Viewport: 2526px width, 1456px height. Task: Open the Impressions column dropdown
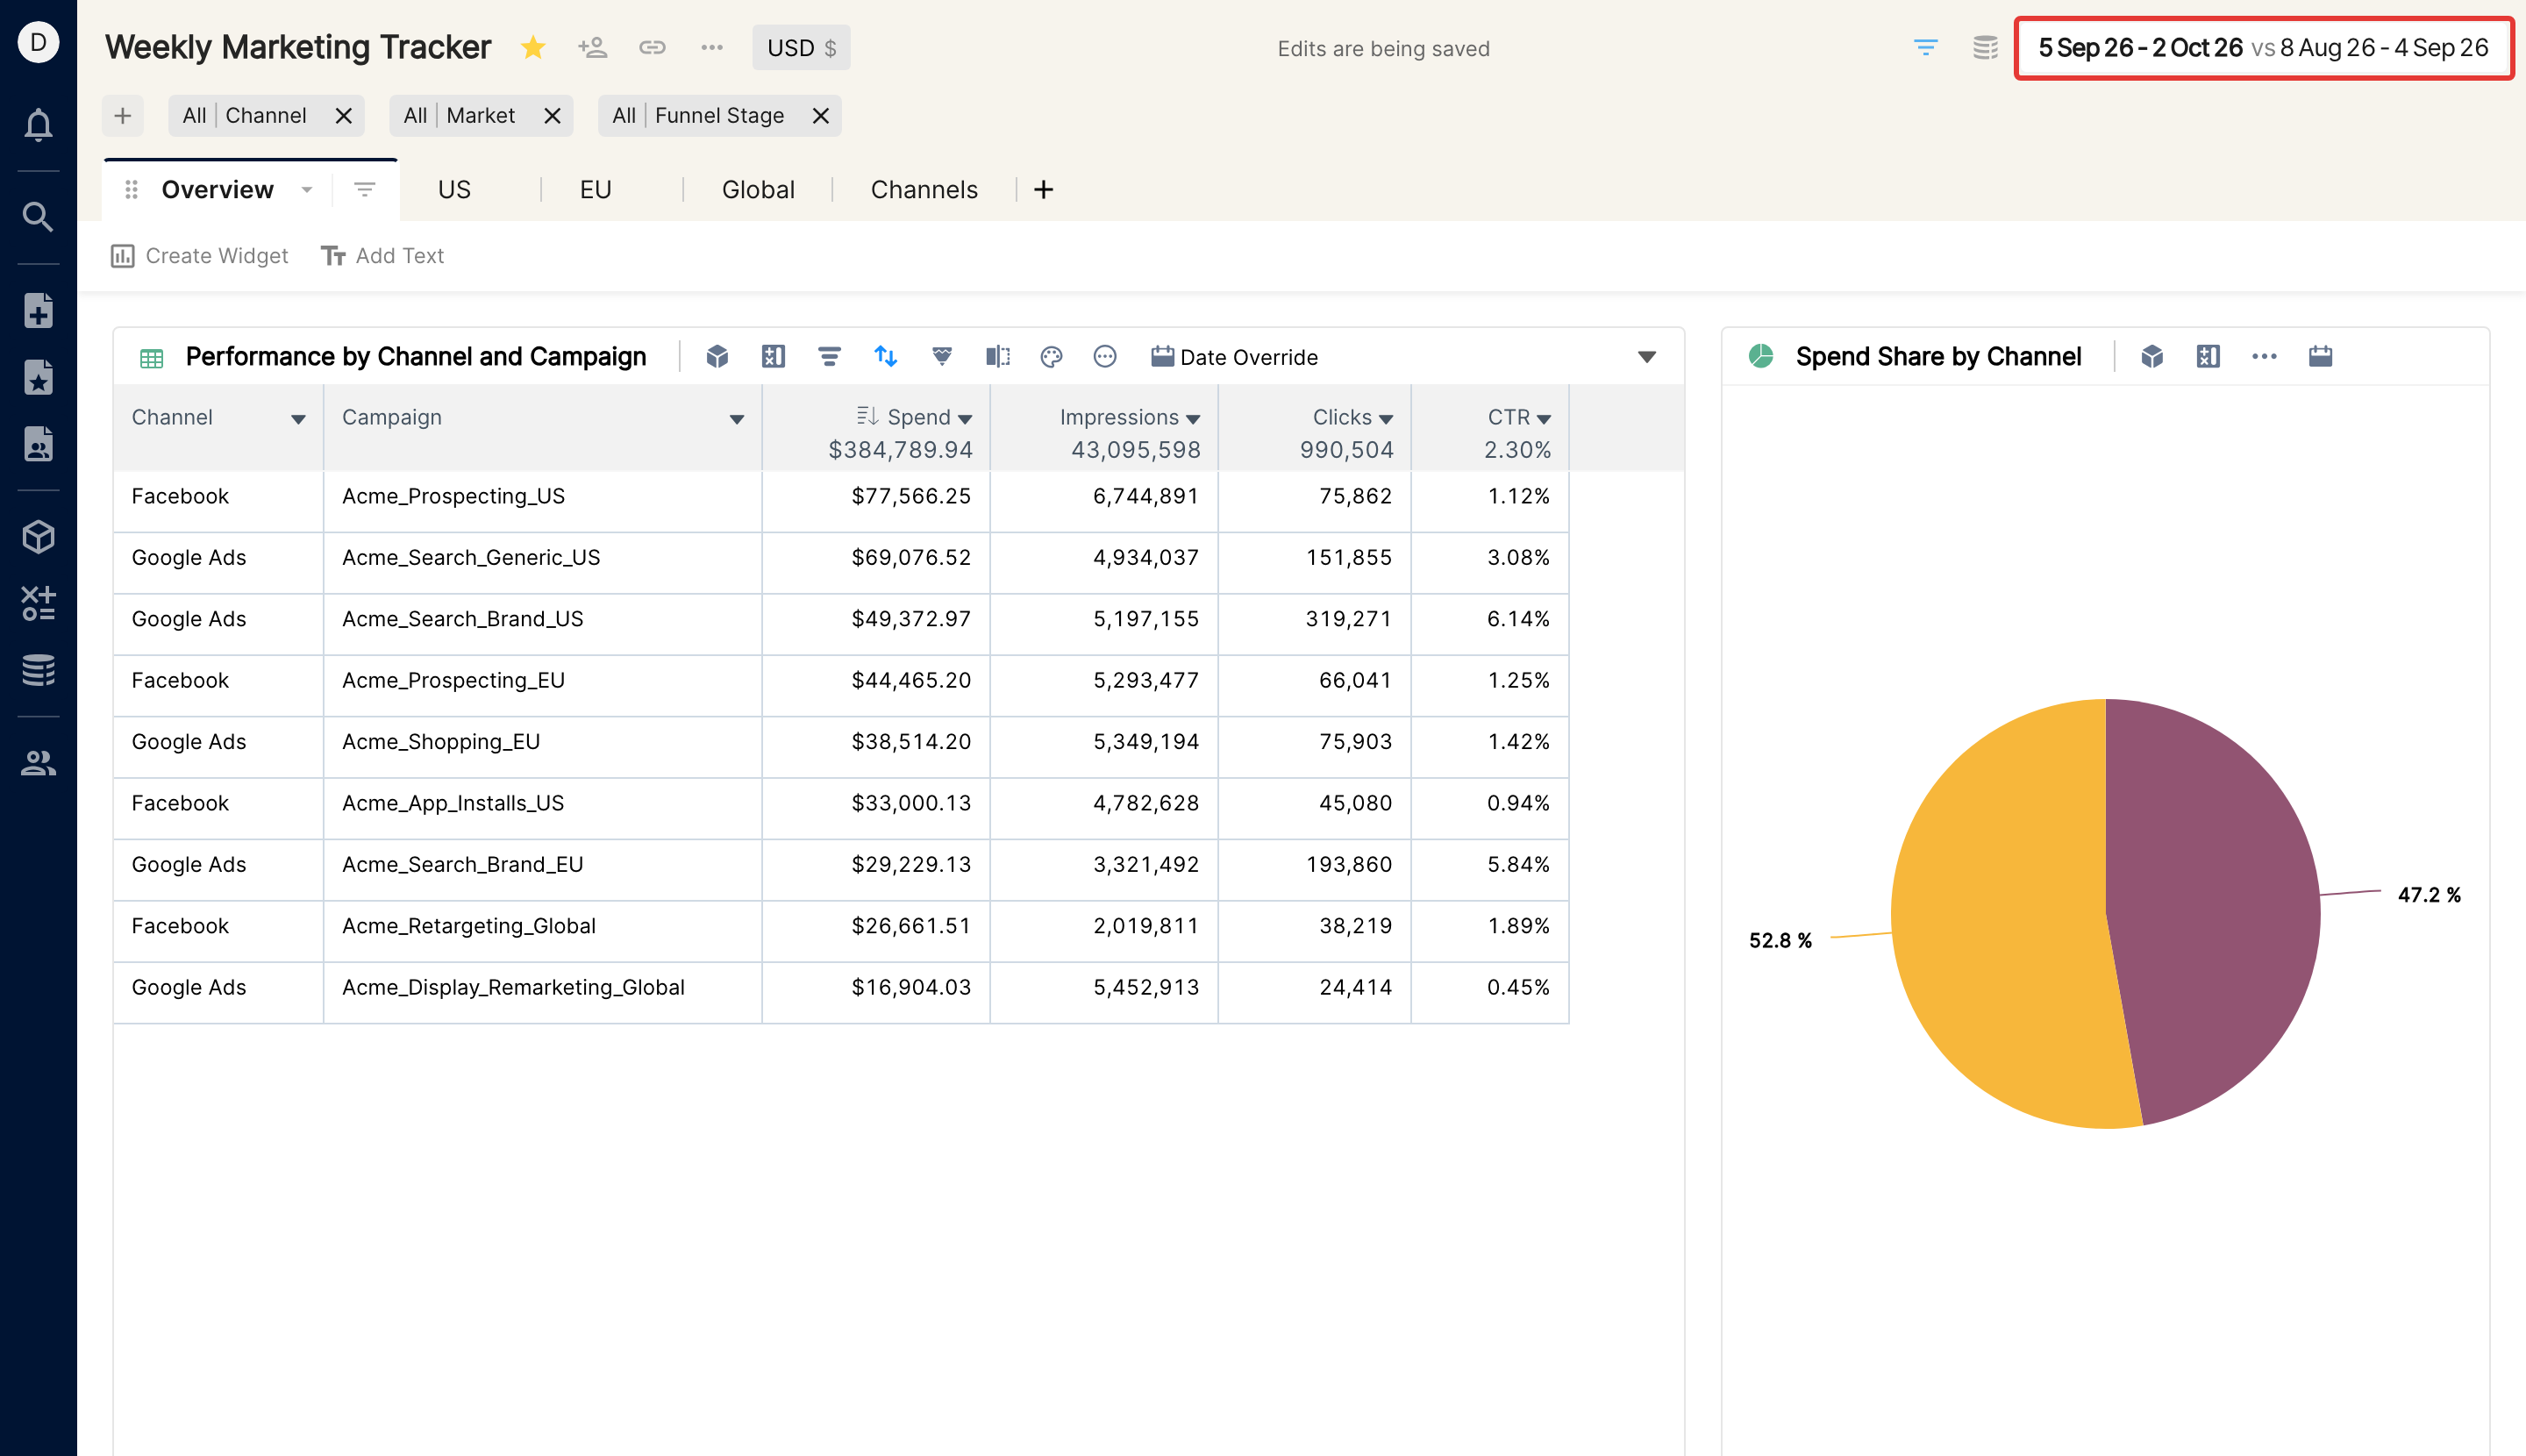pos(1193,419)
